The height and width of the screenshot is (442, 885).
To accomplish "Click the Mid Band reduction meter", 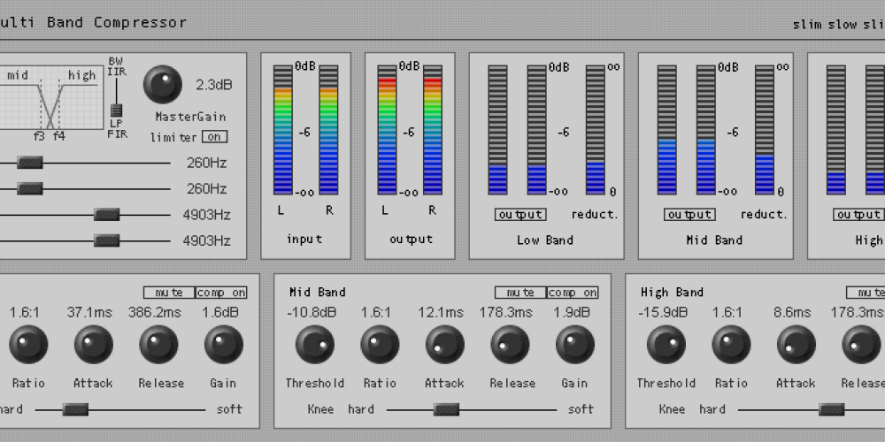I will [765, 128].
